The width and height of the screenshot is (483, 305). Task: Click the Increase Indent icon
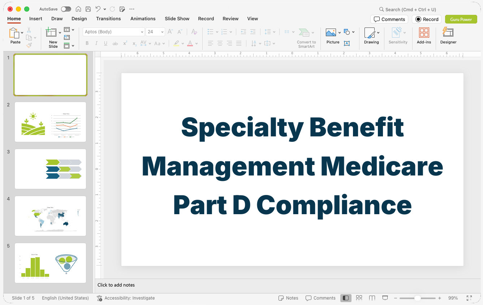[x=253, y=32]
